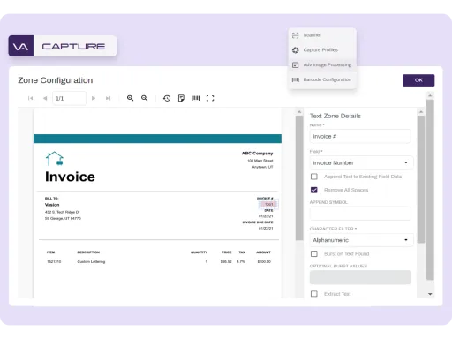Enable Append Text to Existing Field Data
This screenshot has height=339, width=452.
(314, 177)
